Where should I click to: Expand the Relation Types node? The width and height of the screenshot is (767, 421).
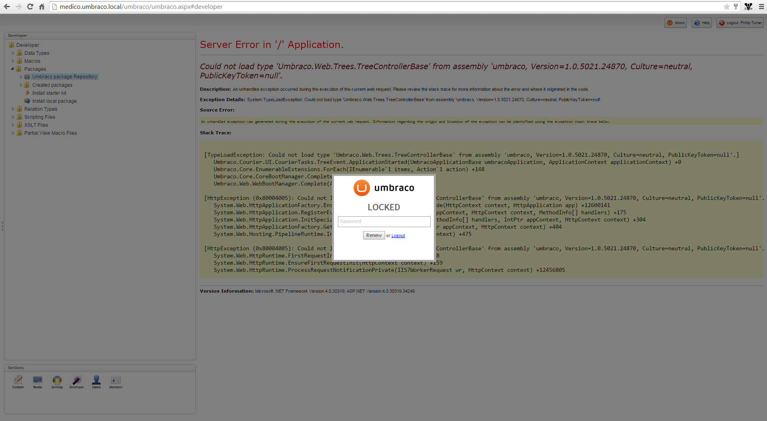pyautogui.click(x=13, y=109)
